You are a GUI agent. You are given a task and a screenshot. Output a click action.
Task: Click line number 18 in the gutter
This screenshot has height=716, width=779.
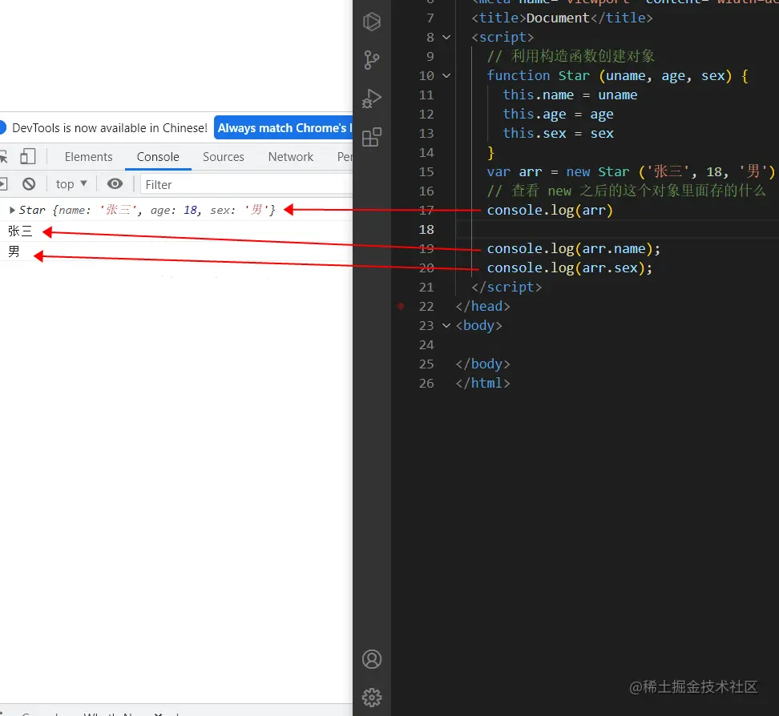pyautogui.click(x=426, y=229)
